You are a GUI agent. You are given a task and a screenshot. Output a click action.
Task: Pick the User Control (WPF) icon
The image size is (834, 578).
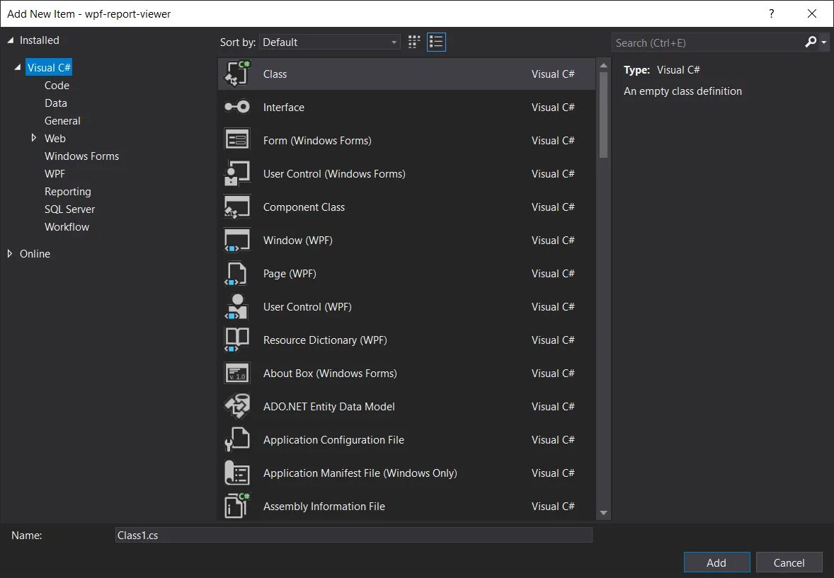(x=237, y=307)
